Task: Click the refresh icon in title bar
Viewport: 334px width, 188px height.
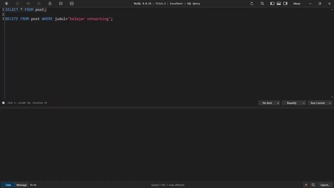Action: pyautogui.click(x=252, y=4)
